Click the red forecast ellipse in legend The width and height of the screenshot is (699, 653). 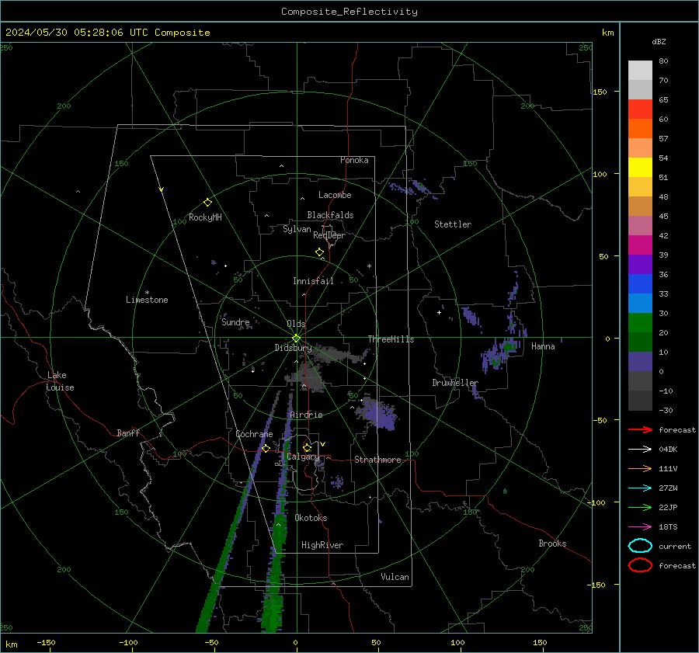[x=640, y=565]
